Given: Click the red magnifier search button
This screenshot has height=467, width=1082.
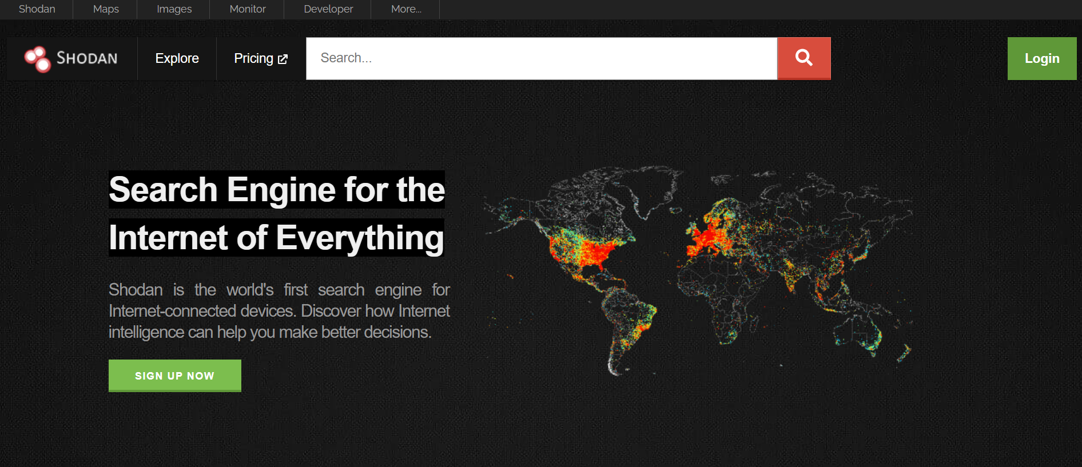Looking at the screenshot, I should (803, 58).
